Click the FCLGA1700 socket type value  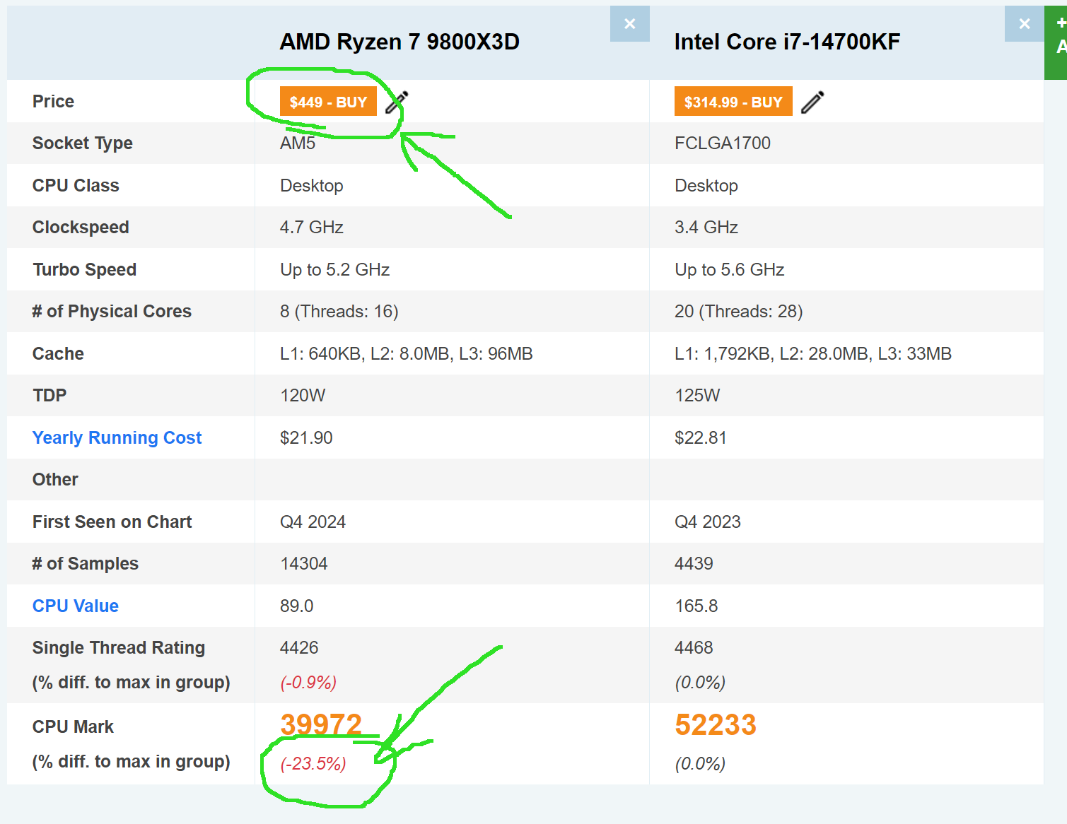pyautogui.click(x=723, y=143)
